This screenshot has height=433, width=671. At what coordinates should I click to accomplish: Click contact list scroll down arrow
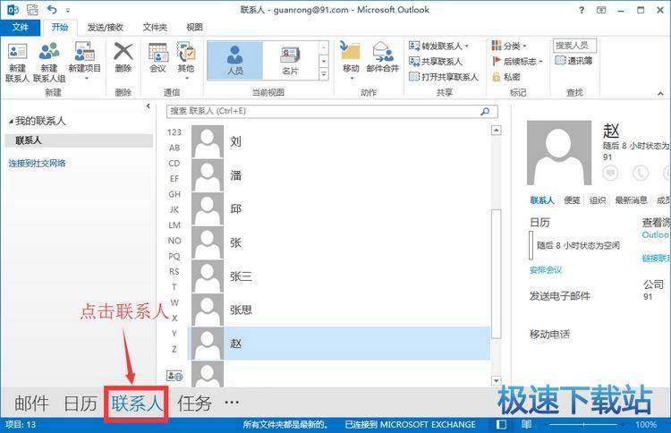tap(496, 380)
